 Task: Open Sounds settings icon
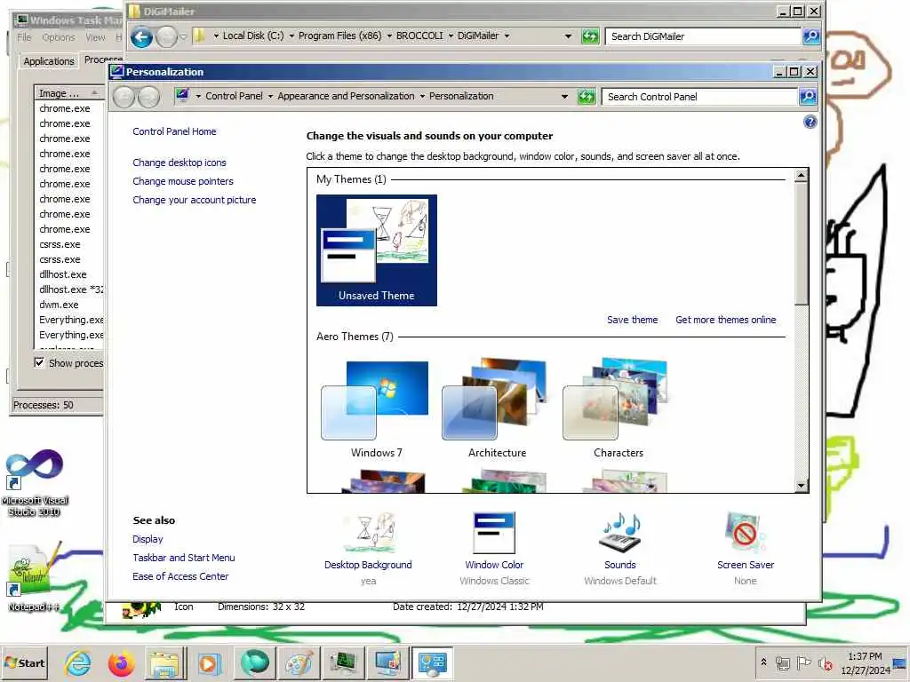point(619,533)
